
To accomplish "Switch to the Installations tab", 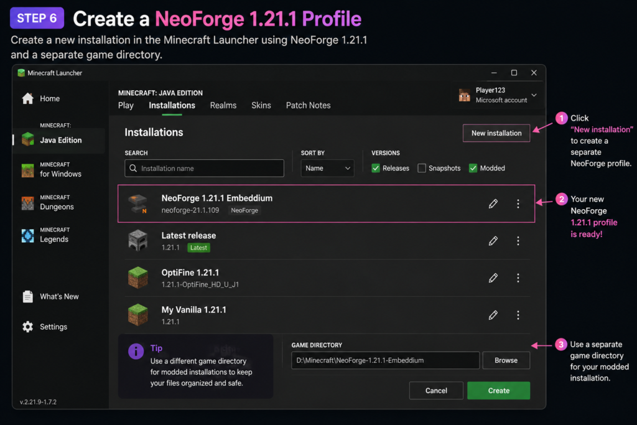I will click(x=172, y=106).
